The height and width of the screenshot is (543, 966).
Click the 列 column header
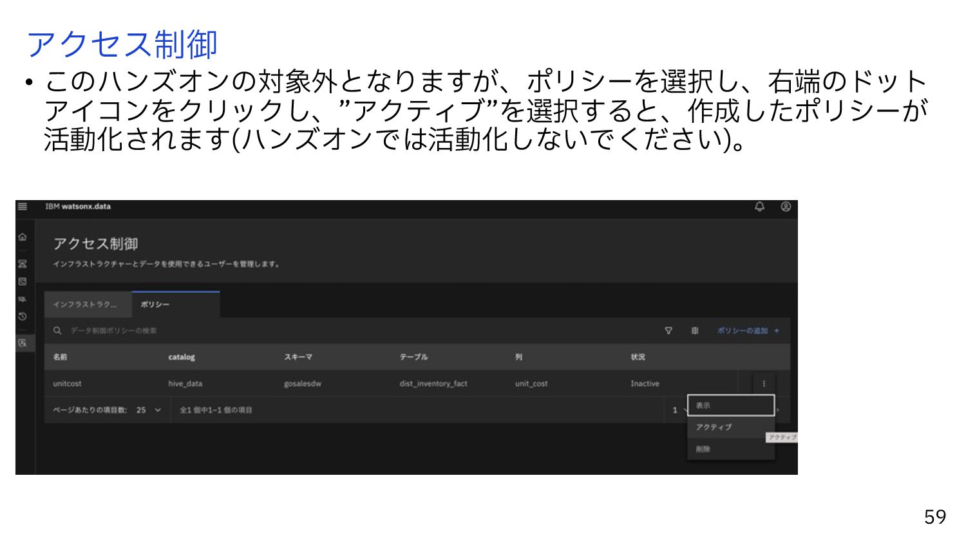click(518, 357)
